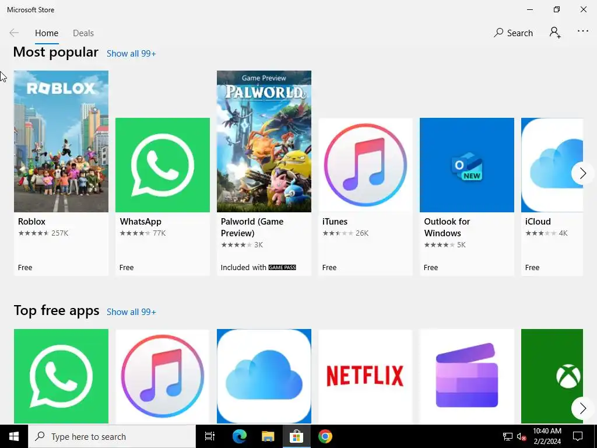Focus the Type here to search box
The image size is (597, 448).
[x=112, y=436]
